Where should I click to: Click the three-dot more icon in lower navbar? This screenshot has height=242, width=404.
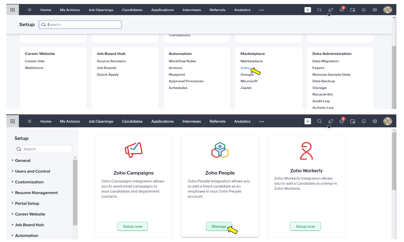pos(262,122)
